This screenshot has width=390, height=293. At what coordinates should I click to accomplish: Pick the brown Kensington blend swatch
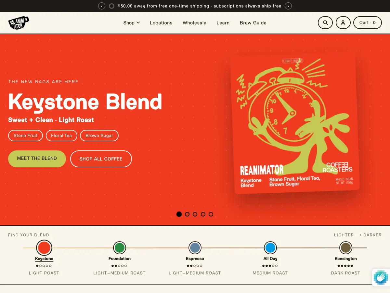click(x=346, y=248)
